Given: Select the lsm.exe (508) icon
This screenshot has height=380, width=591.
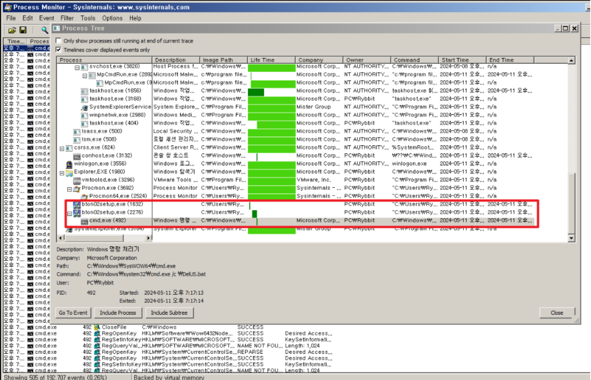Looking at the screenshot, I should (77, 140).
